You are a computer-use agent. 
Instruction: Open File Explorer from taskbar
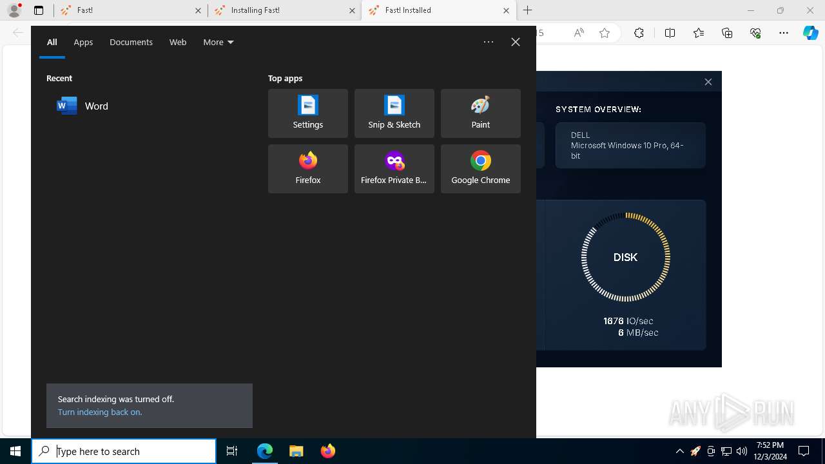(x=296, y=451)
